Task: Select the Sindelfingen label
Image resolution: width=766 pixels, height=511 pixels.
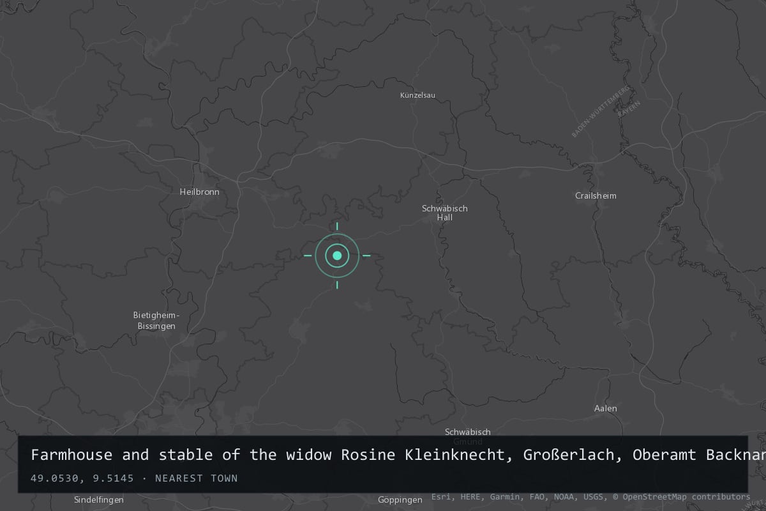Action: tap(99, 500)
